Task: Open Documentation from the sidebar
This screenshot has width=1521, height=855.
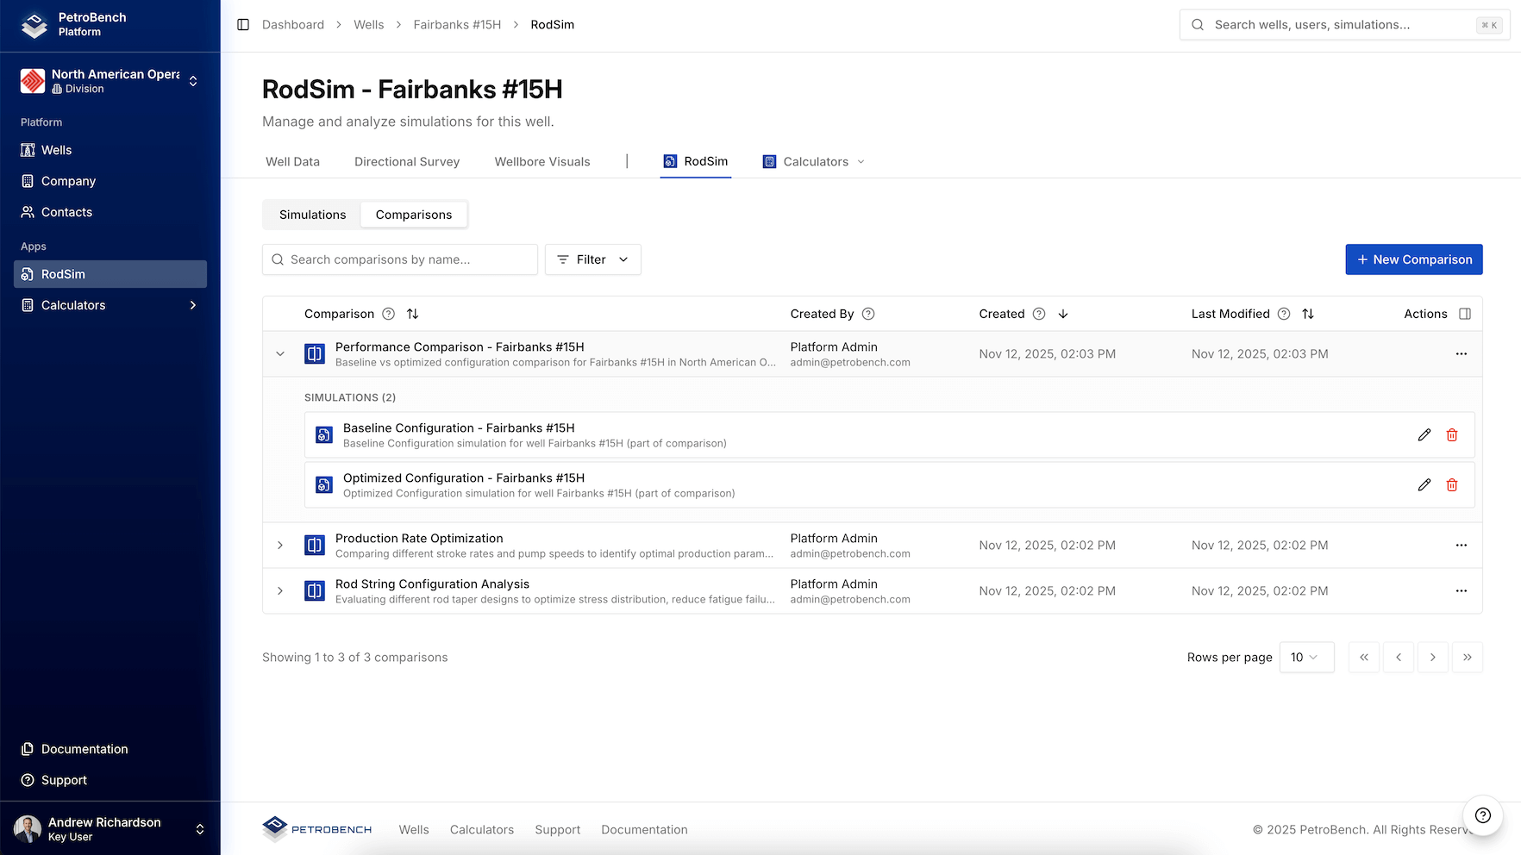Action: click(84, 749)
